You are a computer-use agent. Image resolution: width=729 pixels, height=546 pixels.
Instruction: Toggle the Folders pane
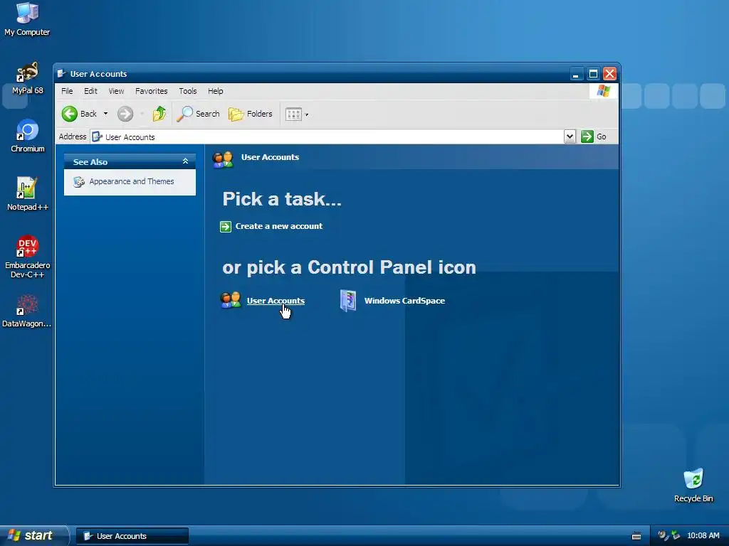(250, 114)
